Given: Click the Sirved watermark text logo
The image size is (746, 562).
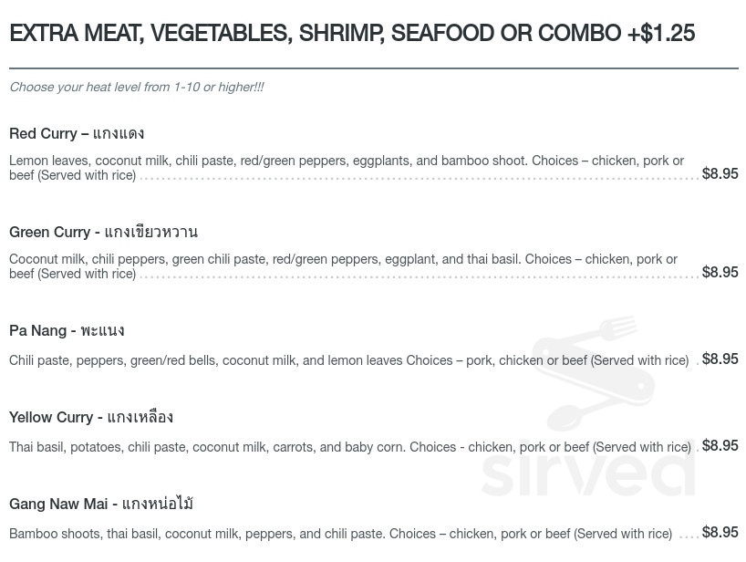Looking at the screenshot, I should pos(587,472).
